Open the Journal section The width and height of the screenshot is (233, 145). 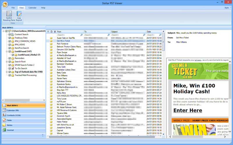(x=24, y=130)
